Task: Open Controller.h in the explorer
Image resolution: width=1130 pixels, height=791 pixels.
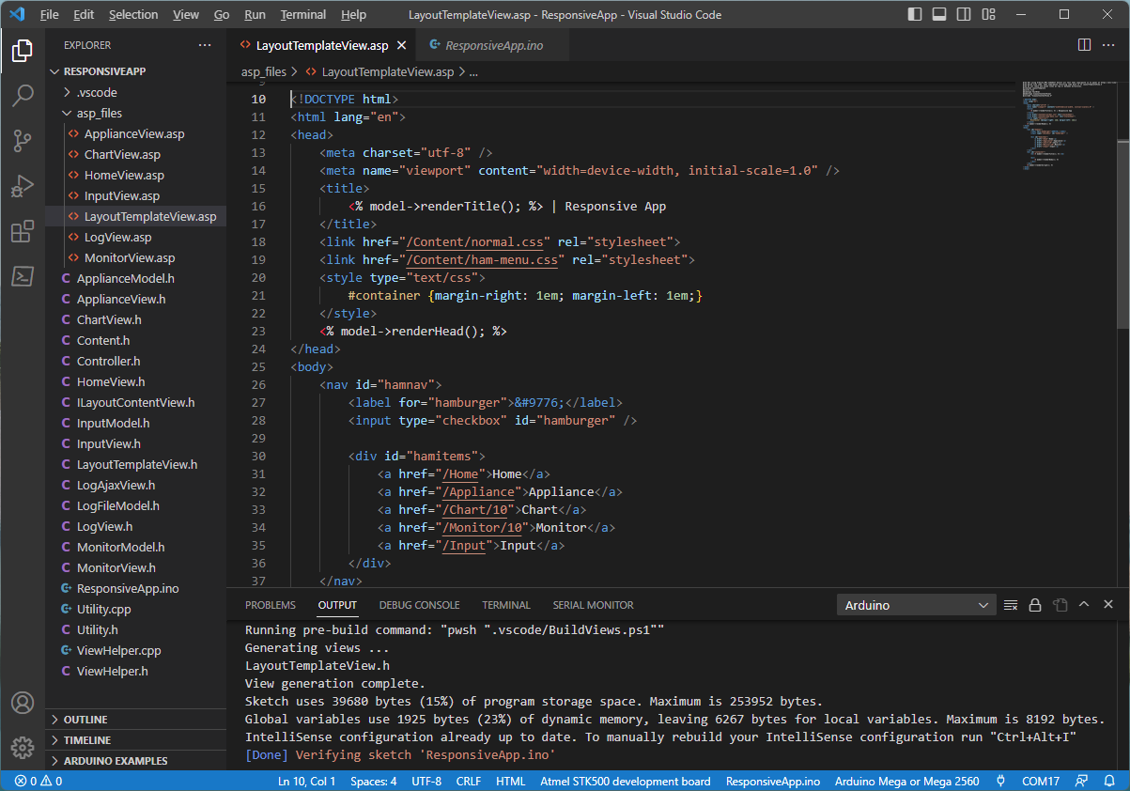Action: click(x=135, y=361)
